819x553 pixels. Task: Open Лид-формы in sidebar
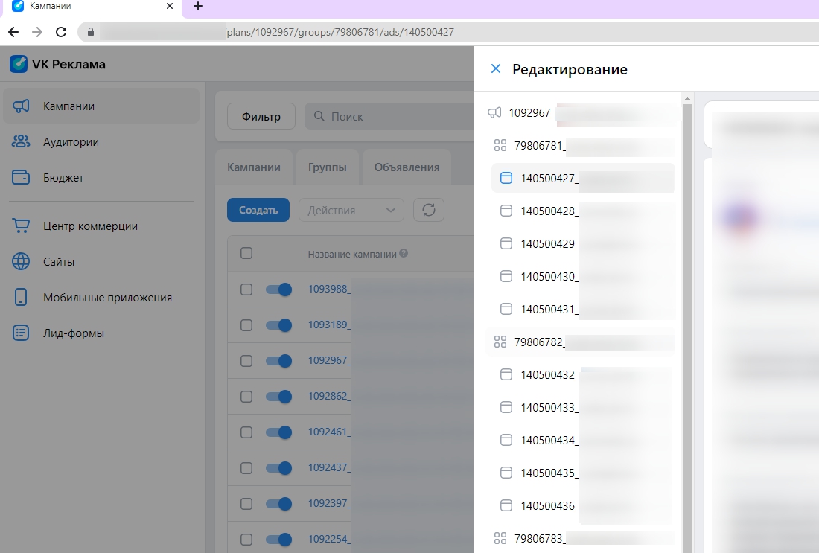(x=74, y=333)
